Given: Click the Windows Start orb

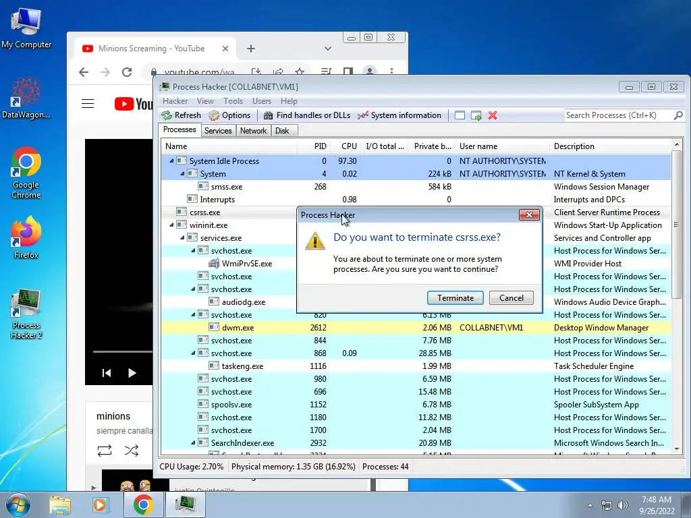Looking at the screenshot, I should click(x=18, y=505).
